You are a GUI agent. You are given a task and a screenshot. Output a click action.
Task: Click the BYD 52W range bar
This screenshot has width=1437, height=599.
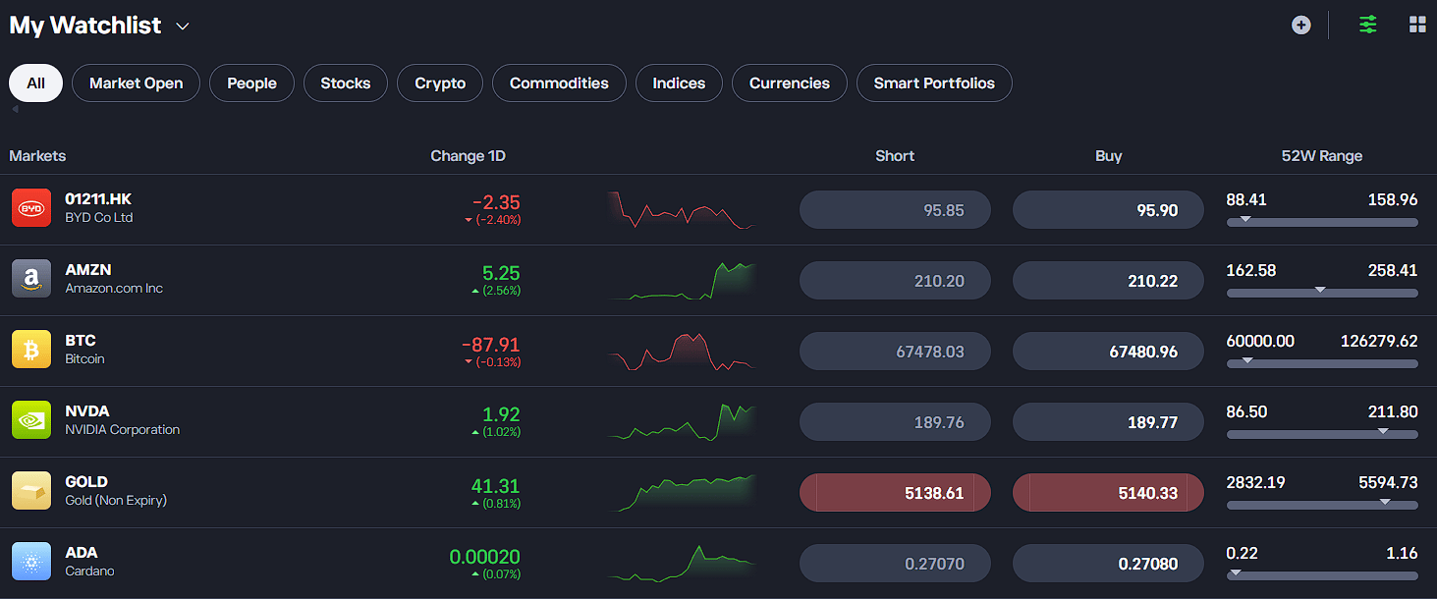[x=1322, y=222]
